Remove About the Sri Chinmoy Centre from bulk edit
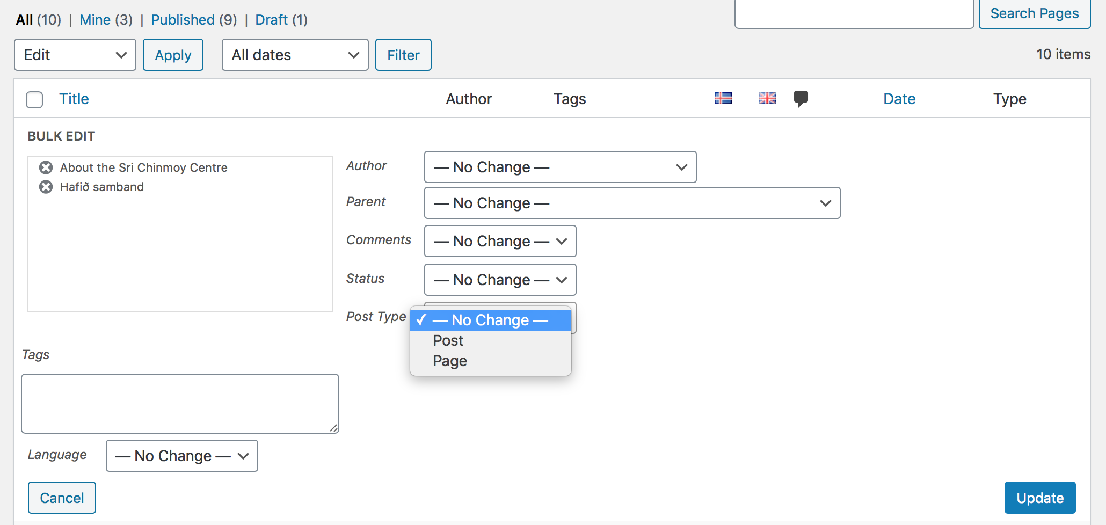Screen dimensions: 1106x525 (x=46, y=167)
